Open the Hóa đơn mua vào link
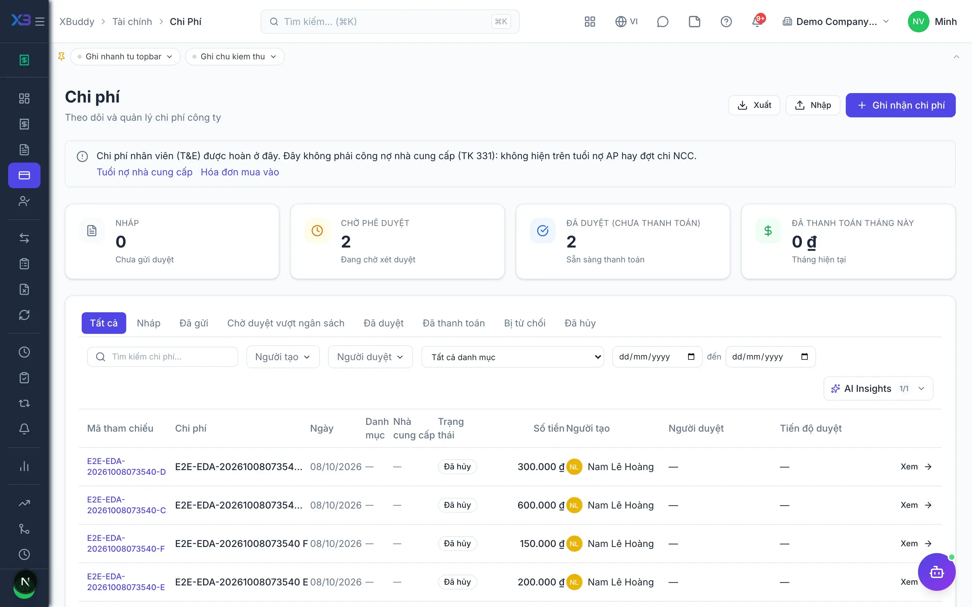972x607 pixels. tap(240, 172)
